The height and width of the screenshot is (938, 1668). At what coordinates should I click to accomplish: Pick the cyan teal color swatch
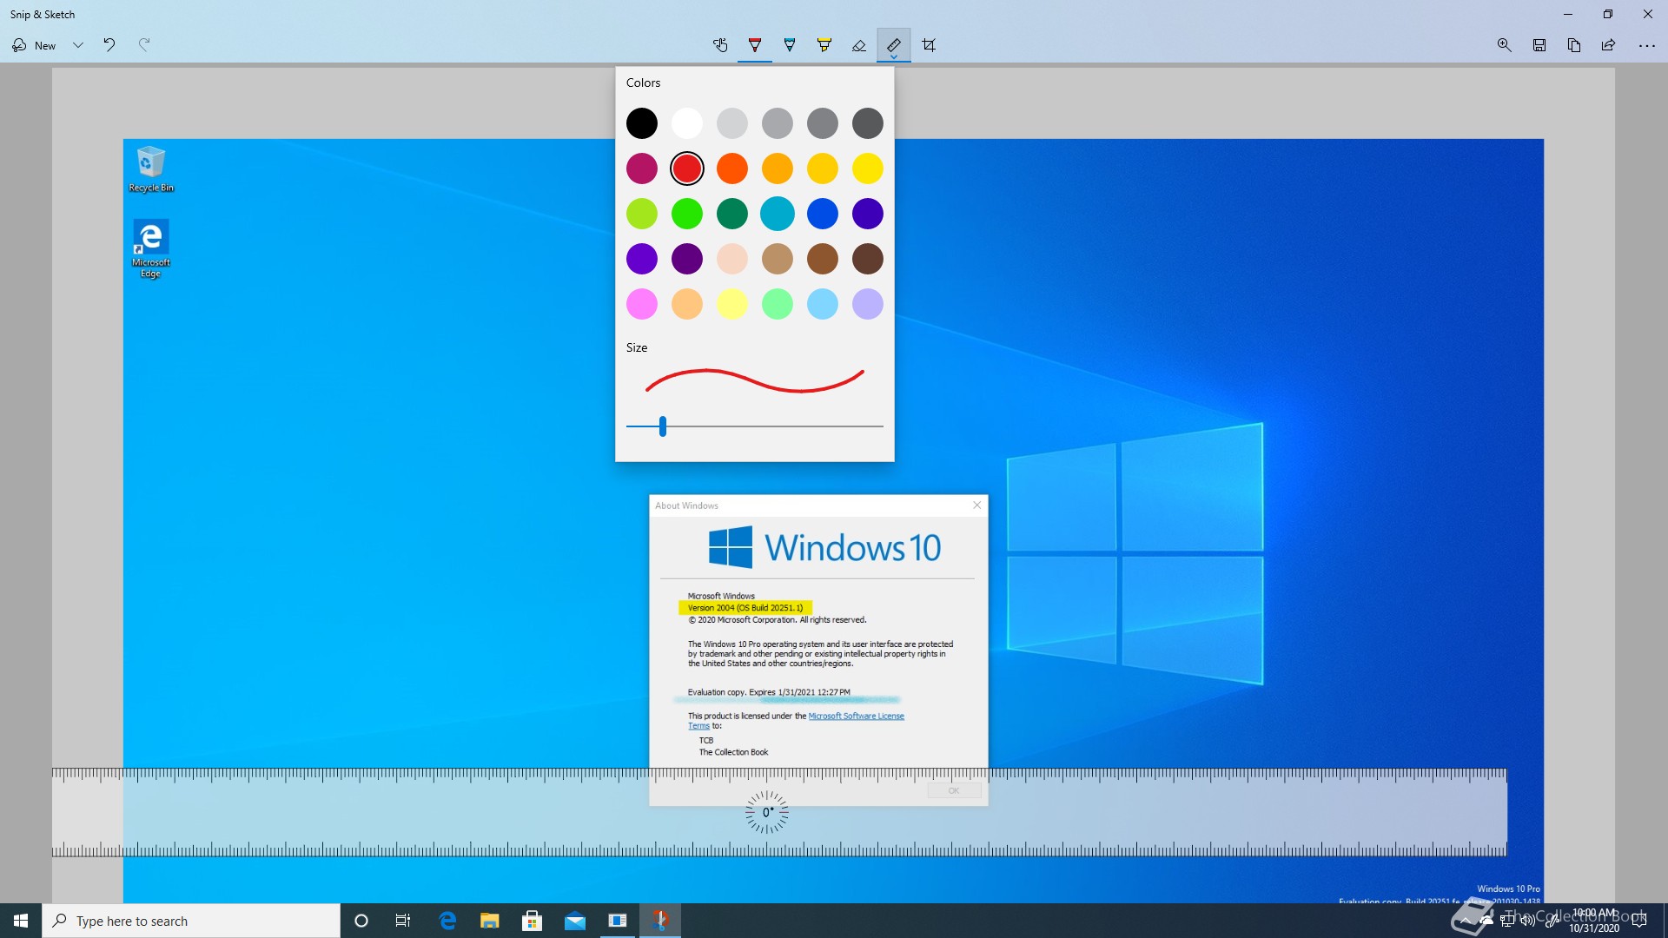tap(778, 214)
